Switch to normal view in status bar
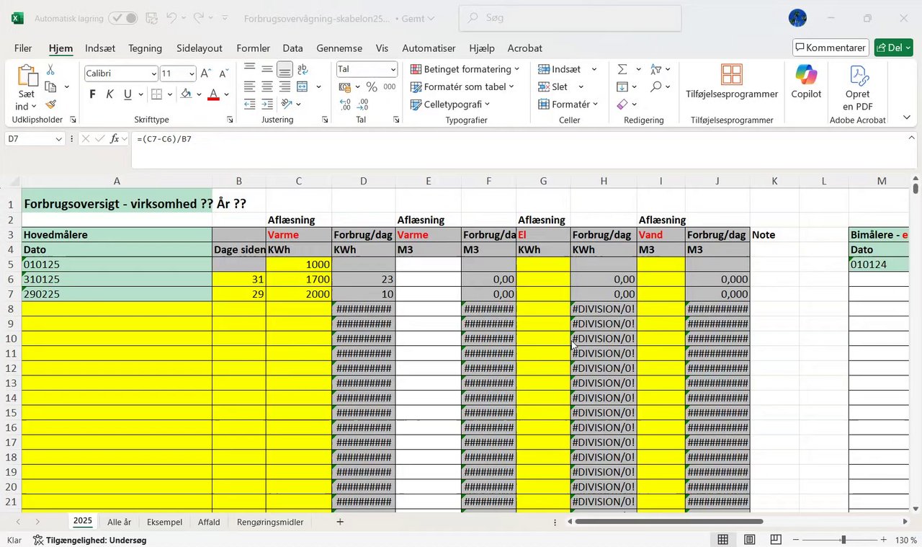 tap(722, 540)
